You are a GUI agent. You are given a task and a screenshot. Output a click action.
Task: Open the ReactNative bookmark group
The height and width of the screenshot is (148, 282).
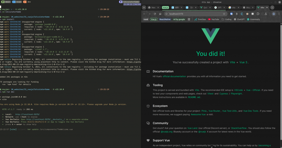pyautogui.click(x=165, y=19)
